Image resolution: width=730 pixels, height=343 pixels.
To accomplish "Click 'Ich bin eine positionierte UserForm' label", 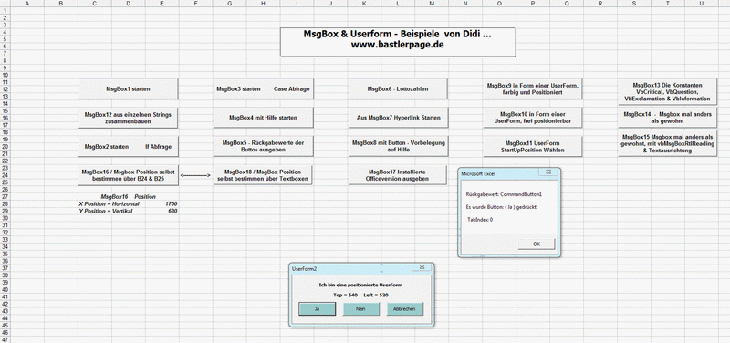I will pos(360,285).
